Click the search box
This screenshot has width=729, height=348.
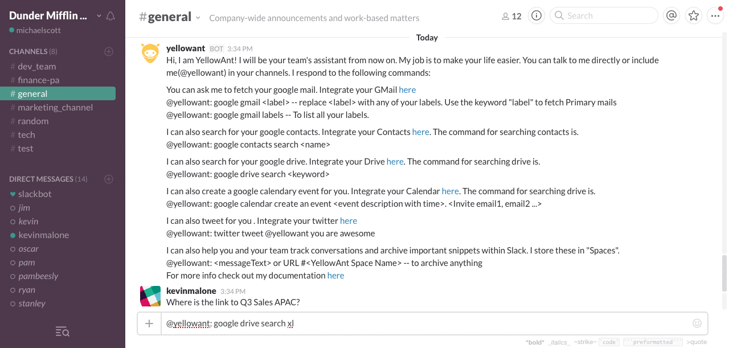[604, 16]
